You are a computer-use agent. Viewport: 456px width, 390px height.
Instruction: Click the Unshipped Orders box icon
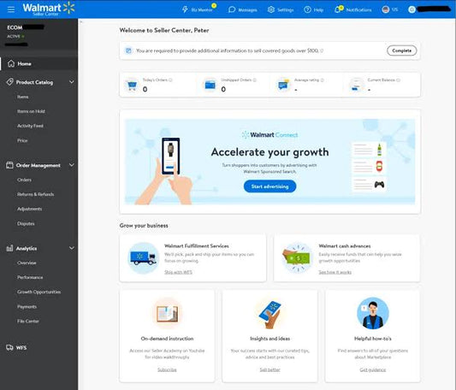click(x=210, y=85)
